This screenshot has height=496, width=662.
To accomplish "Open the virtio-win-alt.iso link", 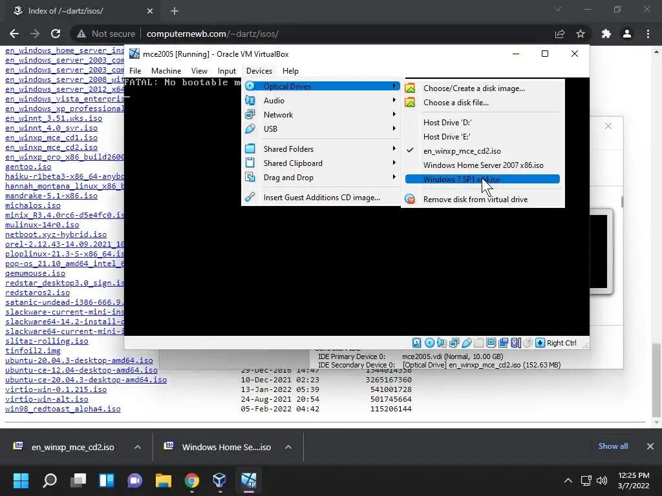I will click(x=47, y=399).
